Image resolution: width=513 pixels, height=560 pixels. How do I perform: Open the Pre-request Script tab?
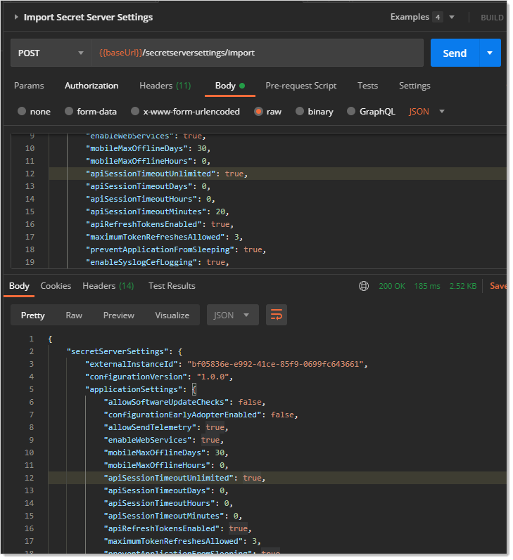(x=300, y=86)
